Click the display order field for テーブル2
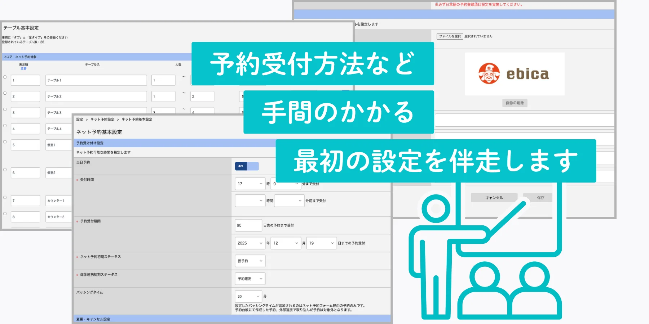 pos(26,96)
